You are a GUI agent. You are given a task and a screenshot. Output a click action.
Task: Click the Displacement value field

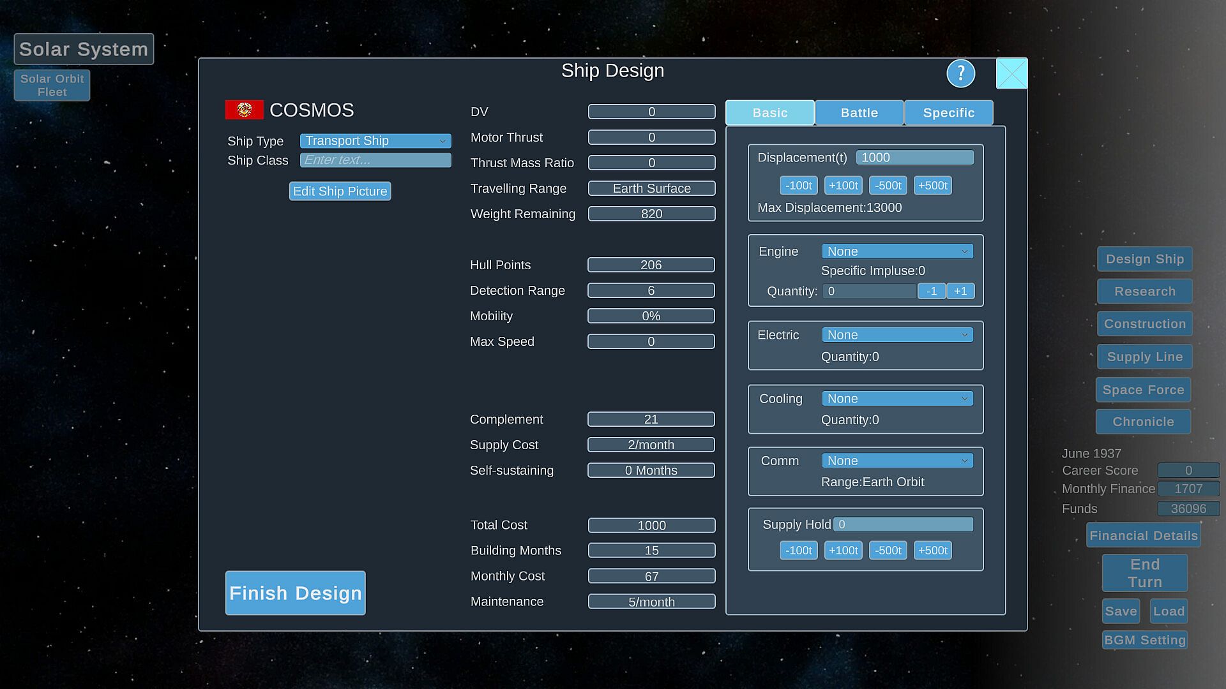click(914, 158)
